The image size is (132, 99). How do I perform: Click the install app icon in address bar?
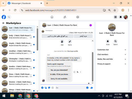coord(104,10)
